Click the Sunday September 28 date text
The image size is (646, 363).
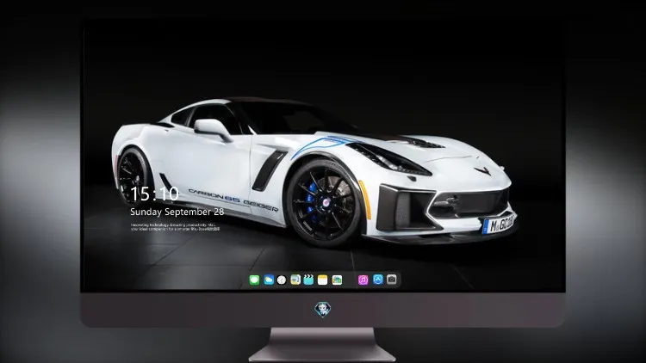click(177, 212)
